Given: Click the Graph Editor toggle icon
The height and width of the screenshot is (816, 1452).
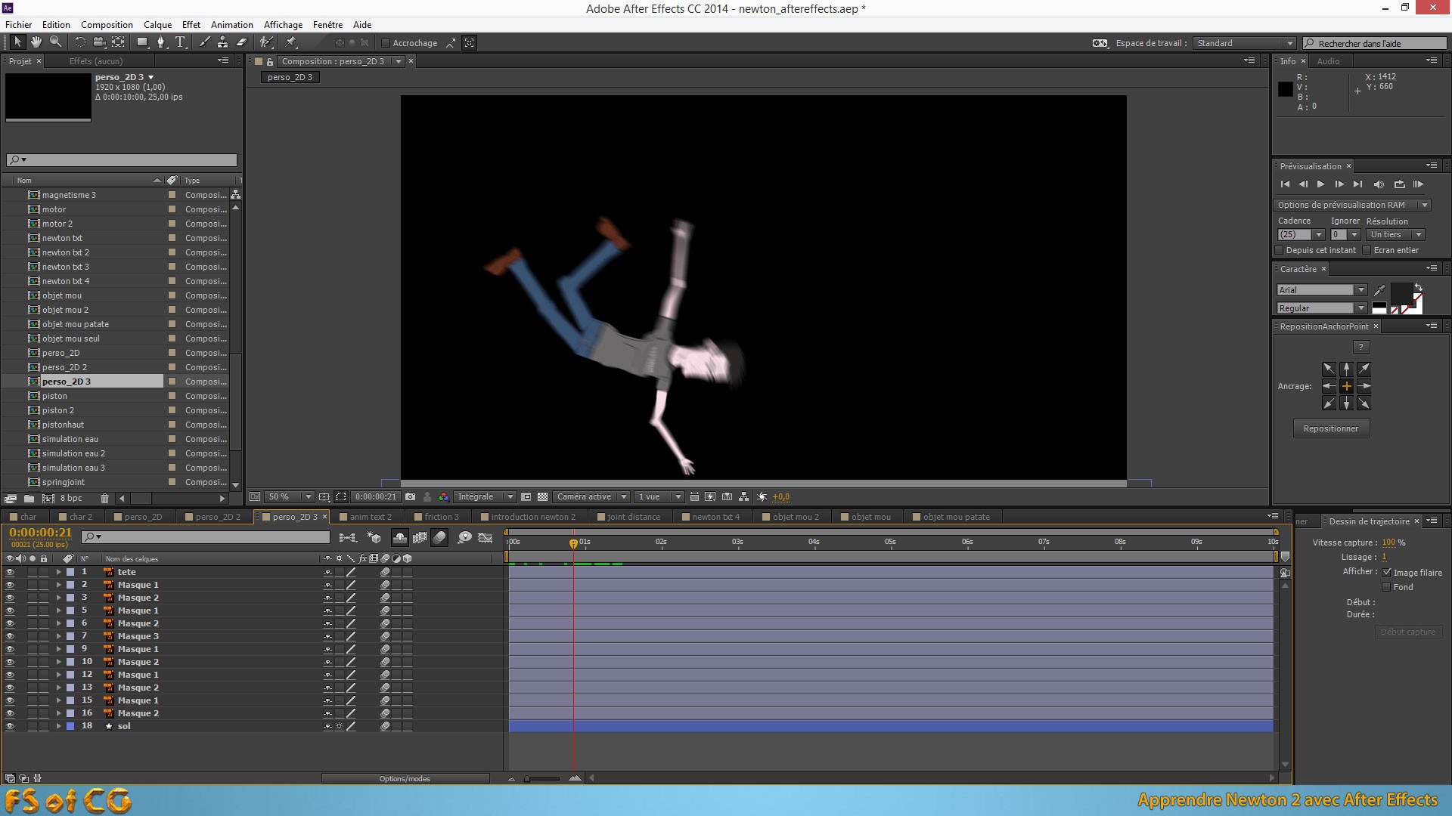Looking at the screenshot, I should click(x=485, y=537).
